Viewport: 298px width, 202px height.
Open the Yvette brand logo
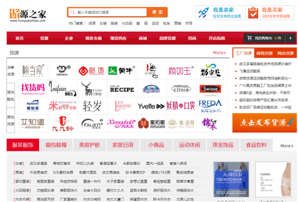pos(151,106)
